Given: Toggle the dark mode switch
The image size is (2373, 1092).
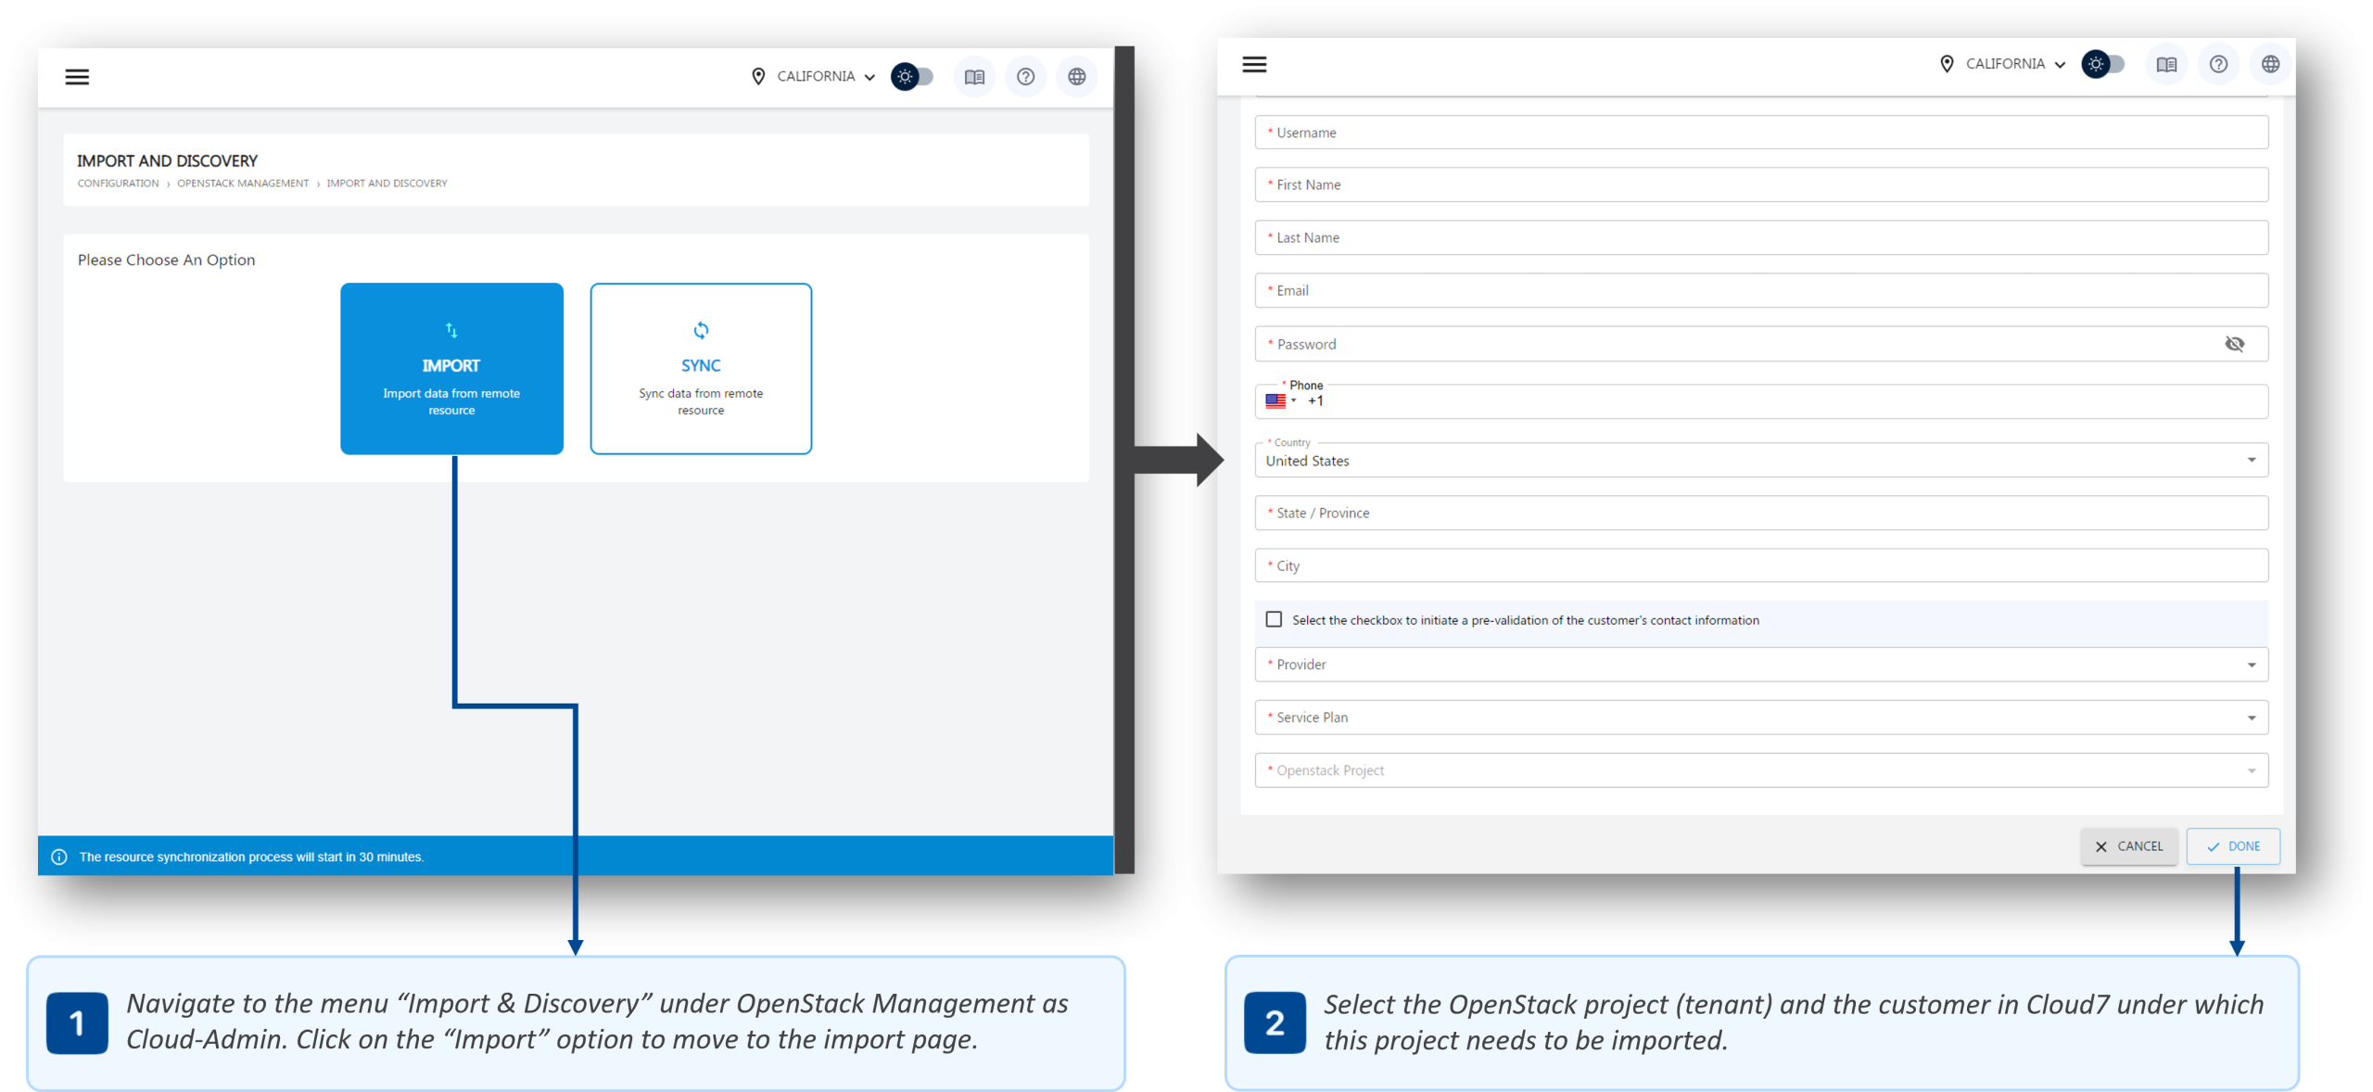Looking at the screenshot, I should coord(912,77).
